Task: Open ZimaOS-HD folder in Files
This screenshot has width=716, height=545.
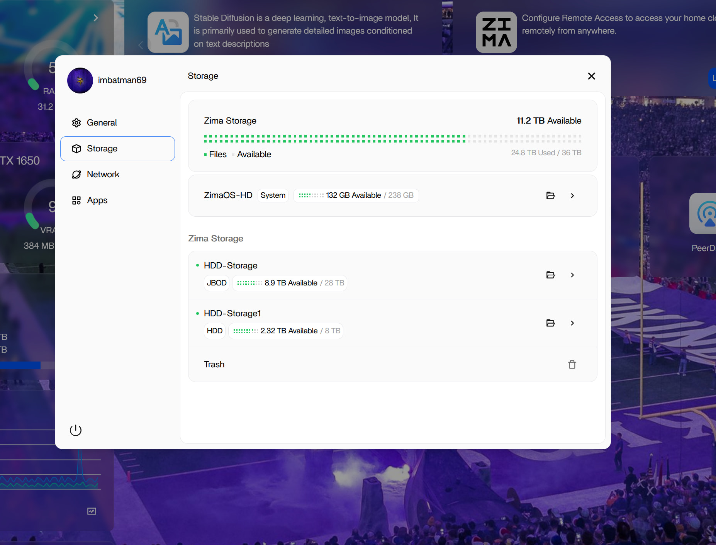Action: (550, 195)
